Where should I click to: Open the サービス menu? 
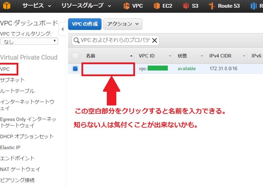click(x=37, y=6)
